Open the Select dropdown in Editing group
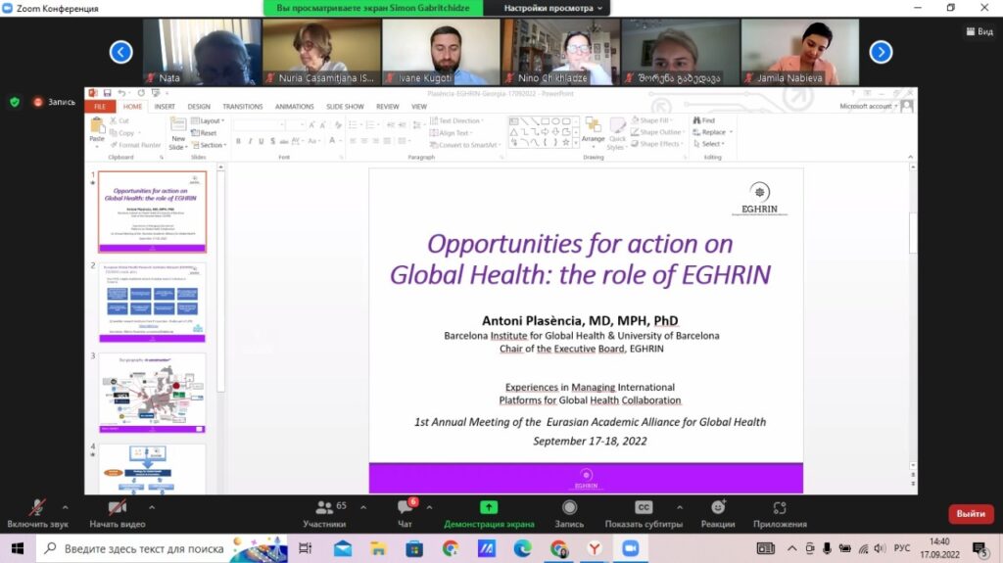The height and width of the screenshot is (563, 1003). pyautogui.click(x=709, y=144)
